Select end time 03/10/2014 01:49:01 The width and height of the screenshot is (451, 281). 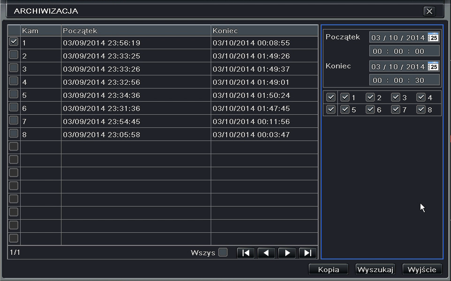(x=251, y=82)
